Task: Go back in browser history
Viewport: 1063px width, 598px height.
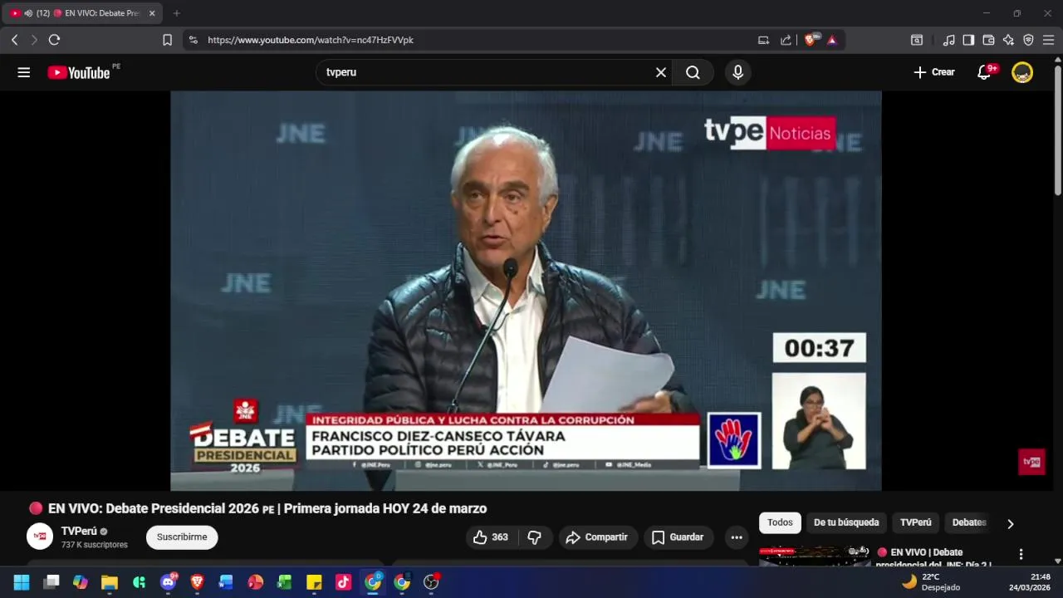Action: pyautogui.click(x=14, y=40)
